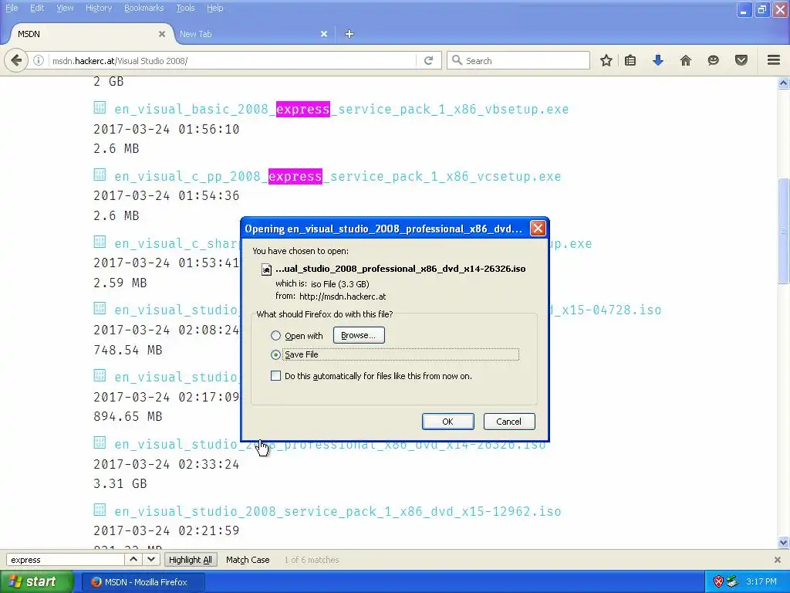This screenshot has width=790, height=593.
Task: Open service_pack_1_x86_dvd_x15-12962.iso link
Action: pos(338,511)
